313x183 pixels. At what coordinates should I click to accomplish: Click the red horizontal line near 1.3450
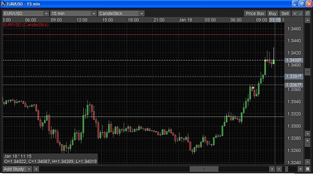pyautogui.click(x=143, y=35)
